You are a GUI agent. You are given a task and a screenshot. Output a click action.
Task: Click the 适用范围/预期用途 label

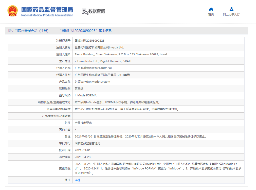tap(59, 109)
